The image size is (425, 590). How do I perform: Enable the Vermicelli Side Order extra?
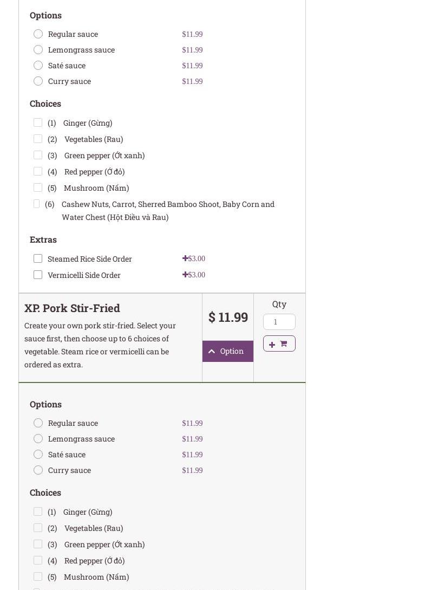point(38,275)
